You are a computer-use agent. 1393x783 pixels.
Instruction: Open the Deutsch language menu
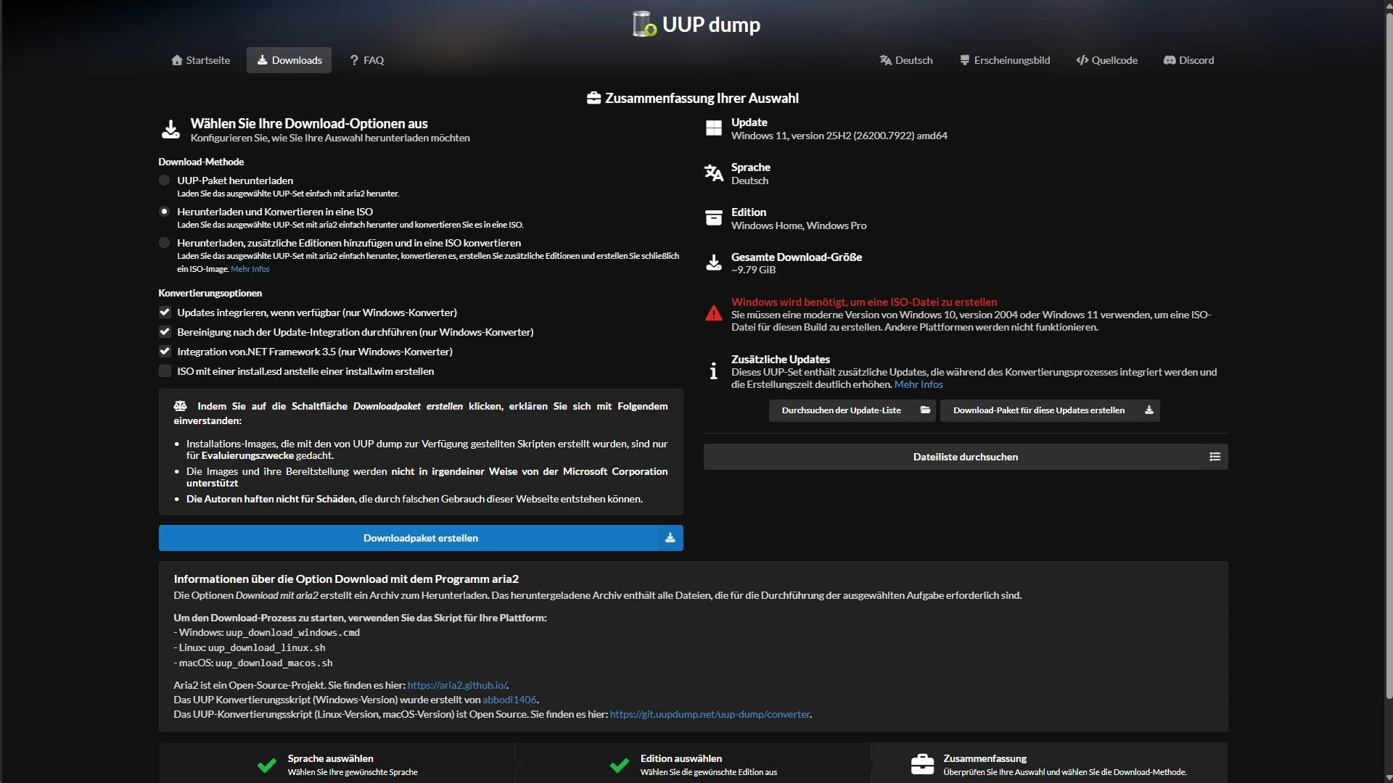pos(906,60)
